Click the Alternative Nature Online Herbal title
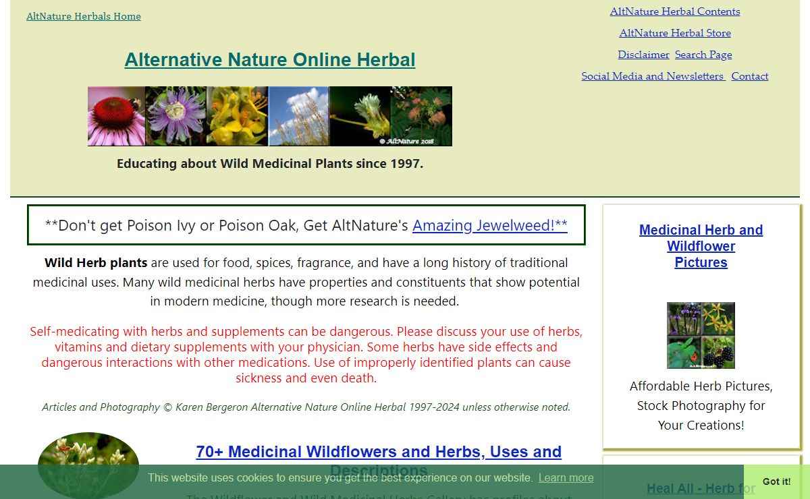 [x=270, y=59]
